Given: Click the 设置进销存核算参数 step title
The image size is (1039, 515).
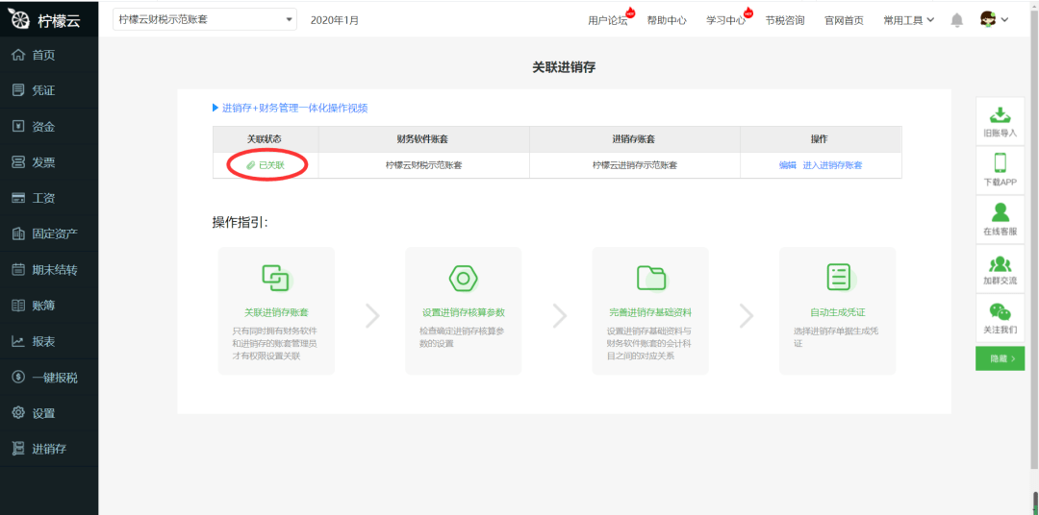Looking at the screenshot, I should tap(463, 312).
